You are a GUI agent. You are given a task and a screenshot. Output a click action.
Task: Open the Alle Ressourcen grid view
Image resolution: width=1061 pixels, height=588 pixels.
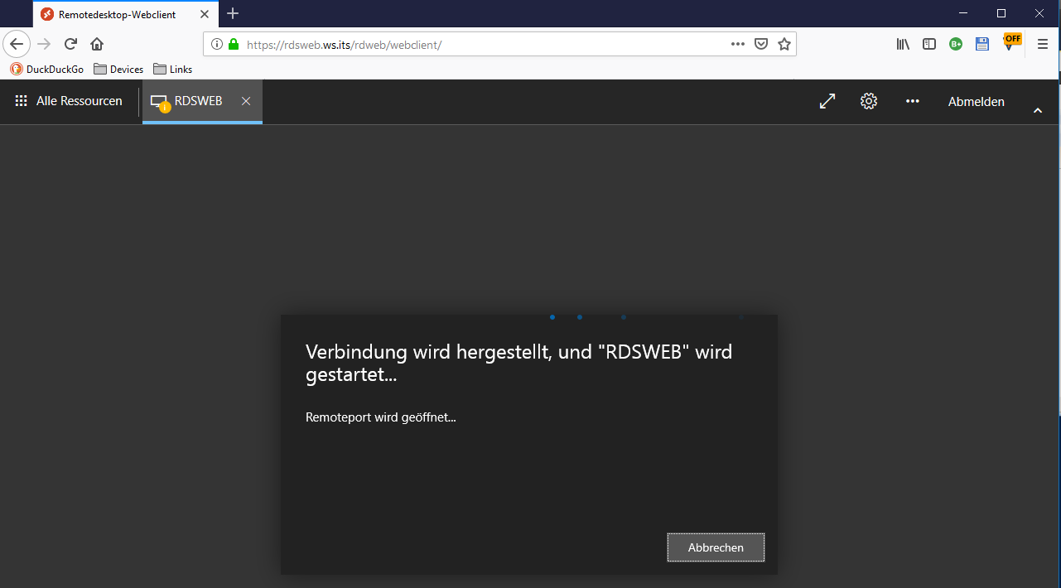(69, 101)
